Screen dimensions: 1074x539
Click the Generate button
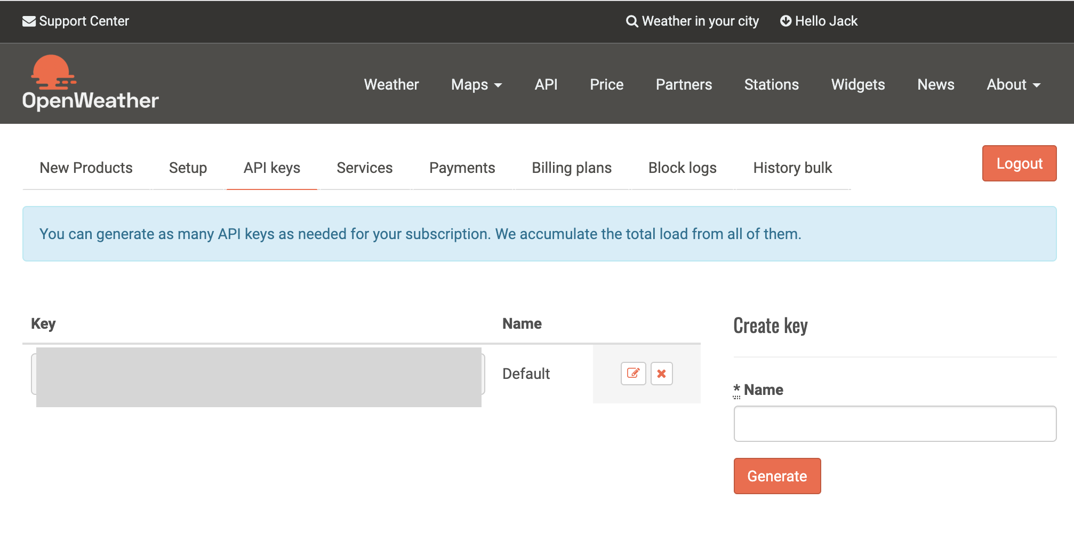click(777, 476)
